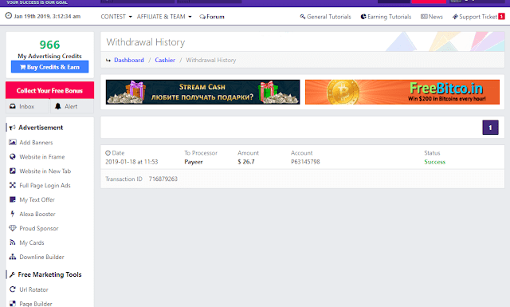Click the Full Page Login Ads expand icon
This screenshot has width=510, height=307.
(x=13, y=185)
